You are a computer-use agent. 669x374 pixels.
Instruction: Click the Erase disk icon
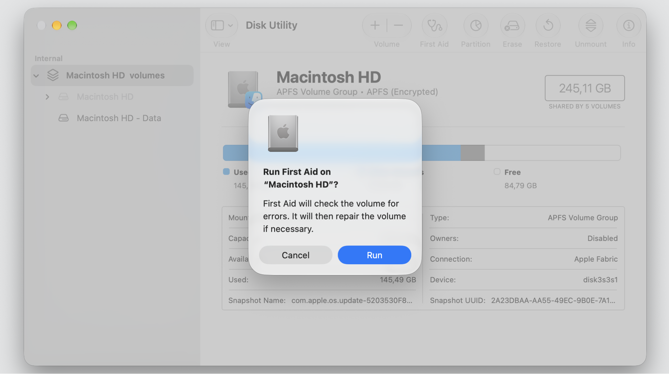tap(512, 25)
